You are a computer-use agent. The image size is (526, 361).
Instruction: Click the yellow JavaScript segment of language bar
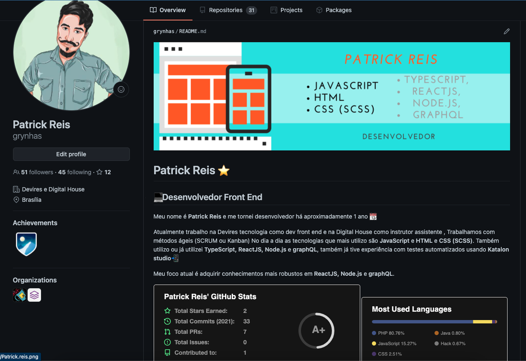pyautogui.click(x=482, y=322)
